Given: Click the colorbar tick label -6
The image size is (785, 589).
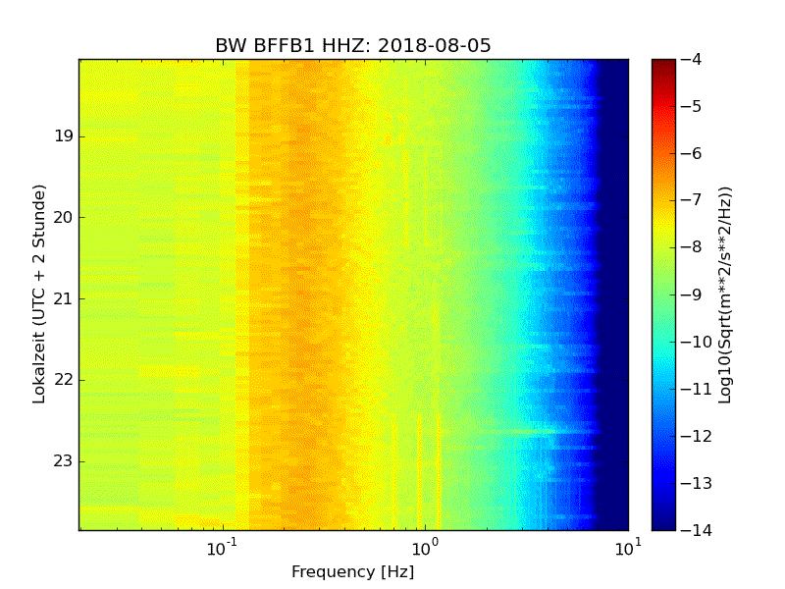Looking at the screenshot, I should (692, 153).
